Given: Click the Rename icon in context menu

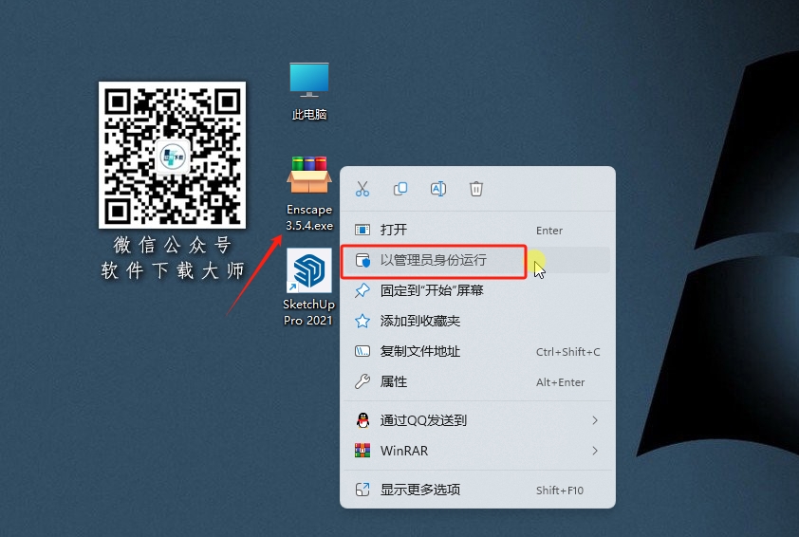Looking at the screenshot, I should pyautogui.click(x=438, y=189).
